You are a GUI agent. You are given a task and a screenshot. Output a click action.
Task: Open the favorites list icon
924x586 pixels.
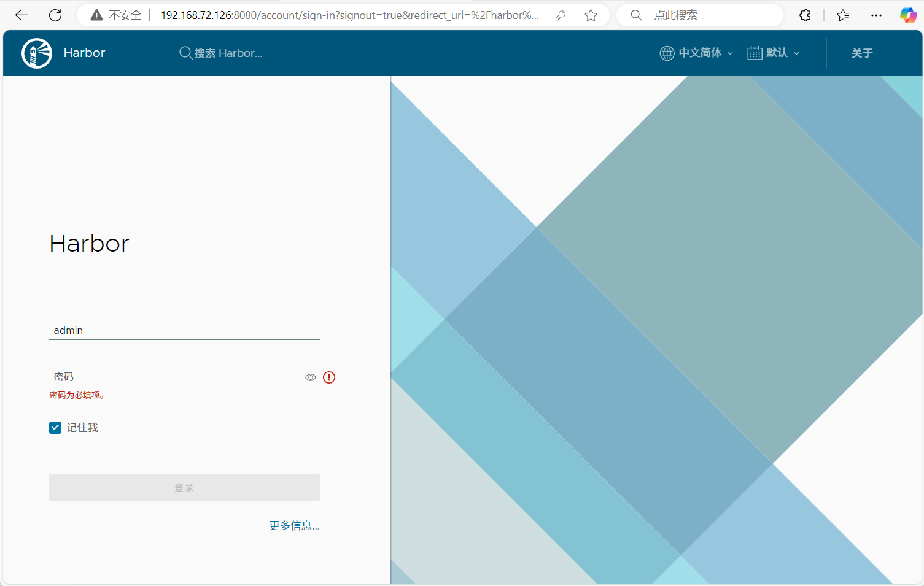pos(843,15)
